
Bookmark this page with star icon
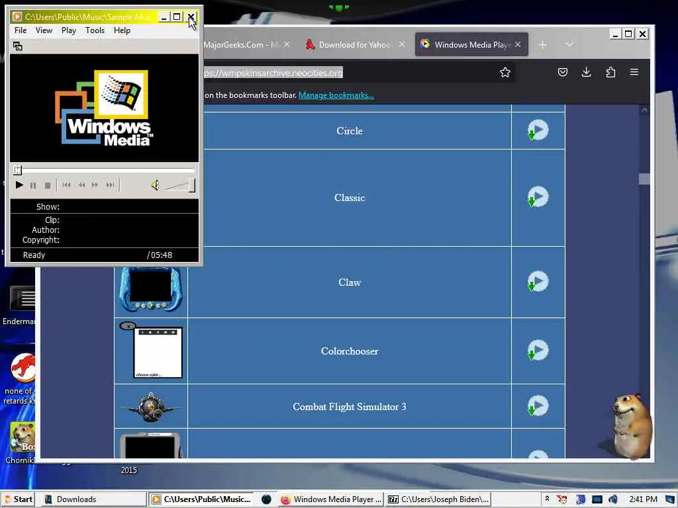[505, 72]
